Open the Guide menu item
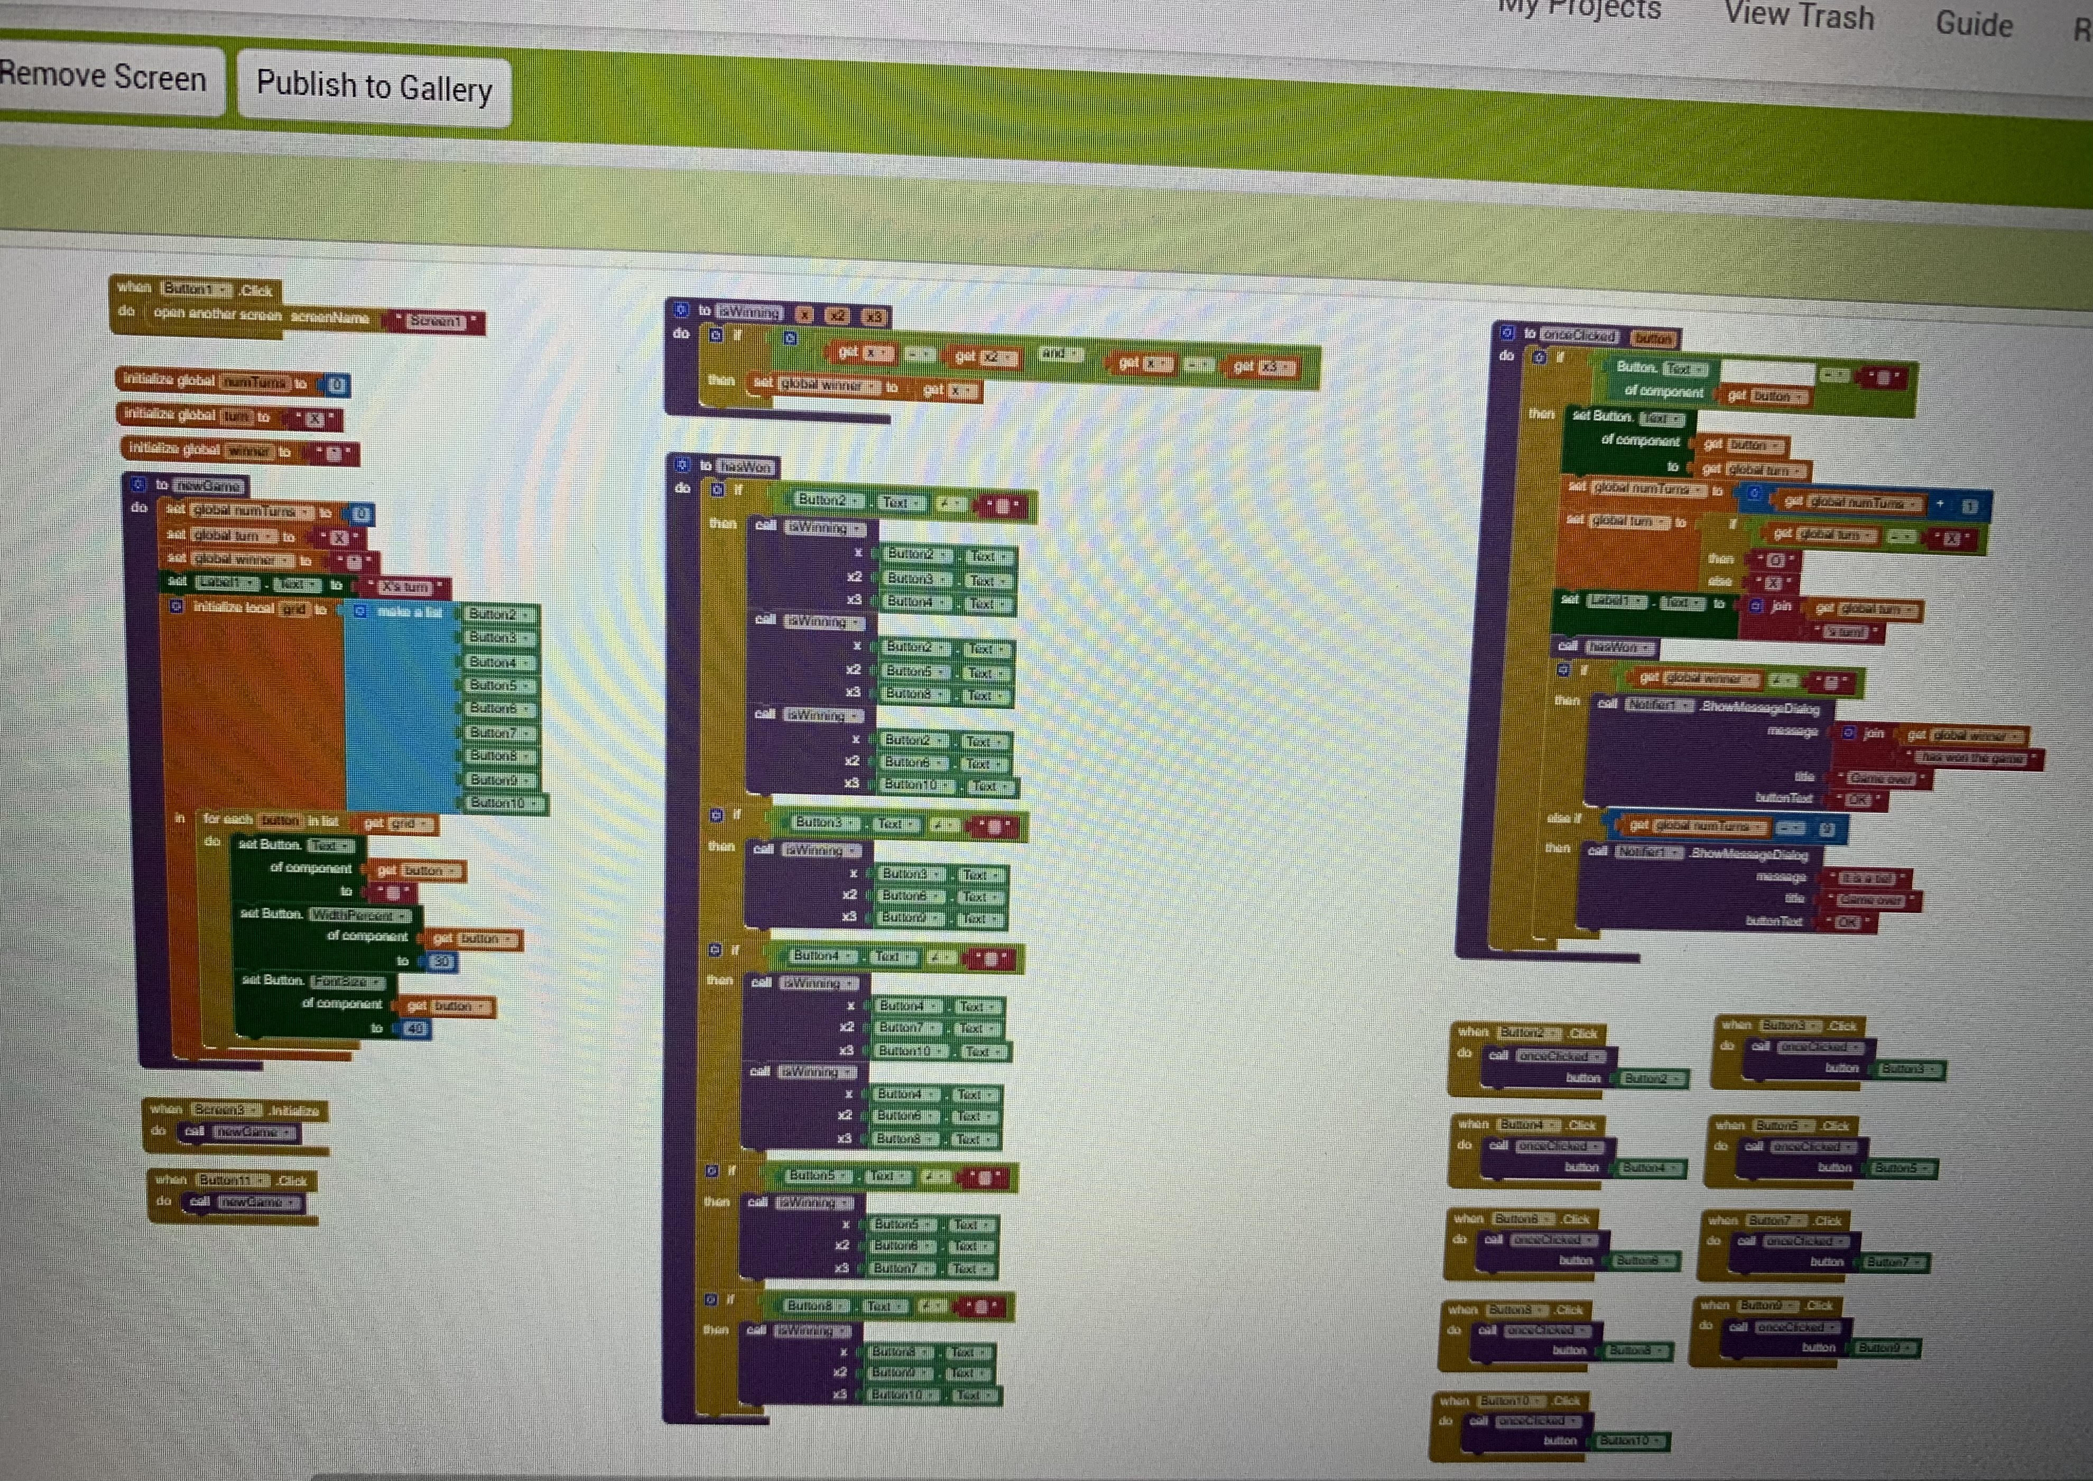 click(1975, 23)
